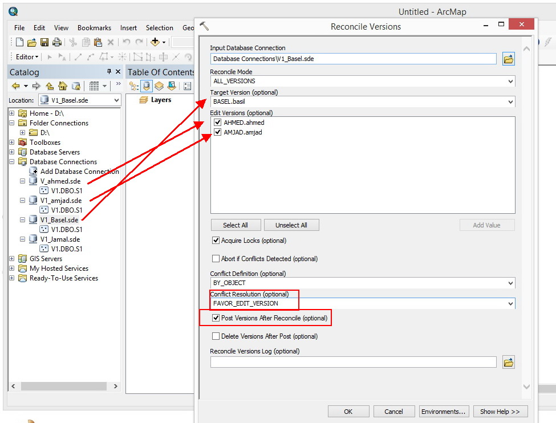Screen dimensions: 556x423
Task: Expand the Toolboxes tree node
Action: 12,142
